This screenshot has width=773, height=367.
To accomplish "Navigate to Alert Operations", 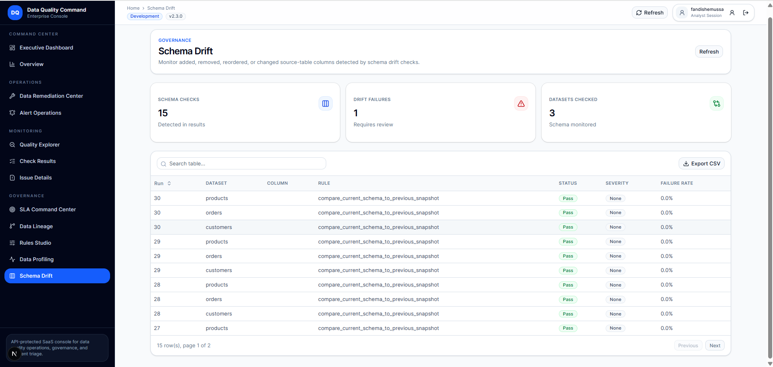I will [x=57, y=113].
